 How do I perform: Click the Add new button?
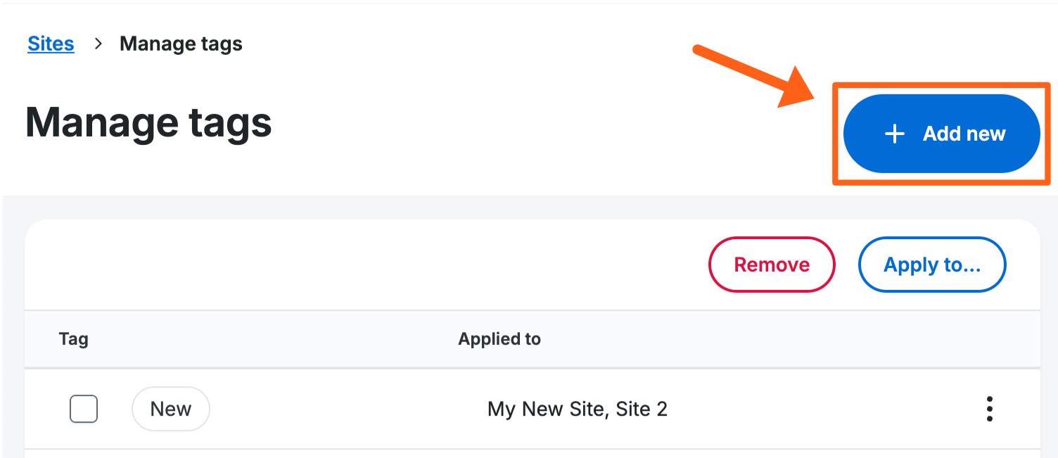[942, 133]
